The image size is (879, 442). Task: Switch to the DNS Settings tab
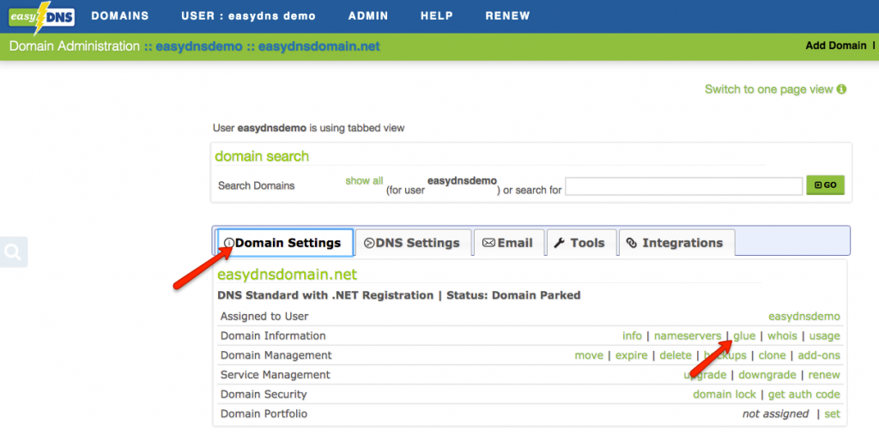click(x=413, y=243)
